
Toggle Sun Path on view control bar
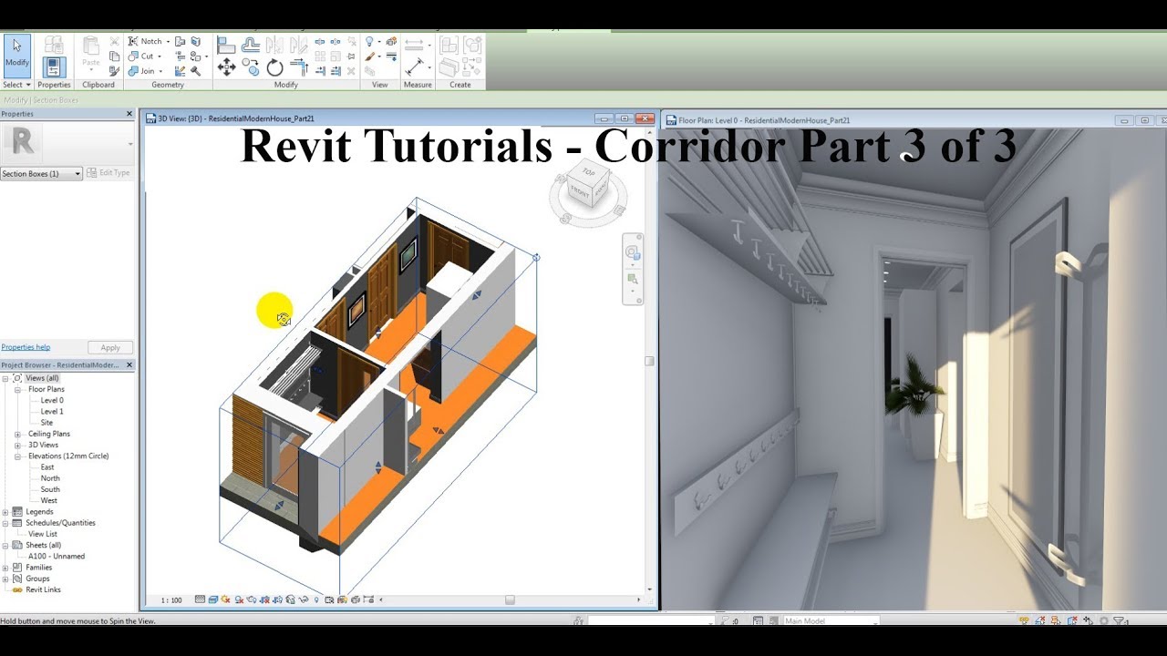226,600
